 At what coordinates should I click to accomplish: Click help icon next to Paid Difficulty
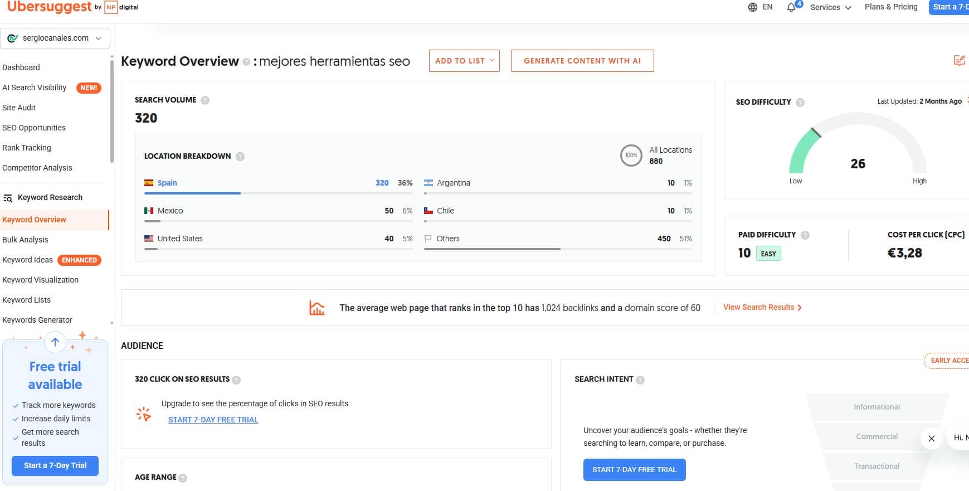coord(805,235)
